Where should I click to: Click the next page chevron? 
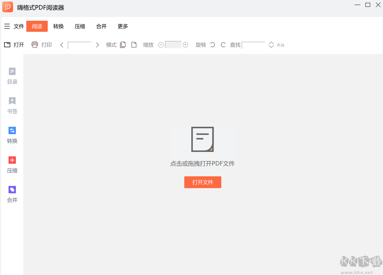(x=97, y=45)
